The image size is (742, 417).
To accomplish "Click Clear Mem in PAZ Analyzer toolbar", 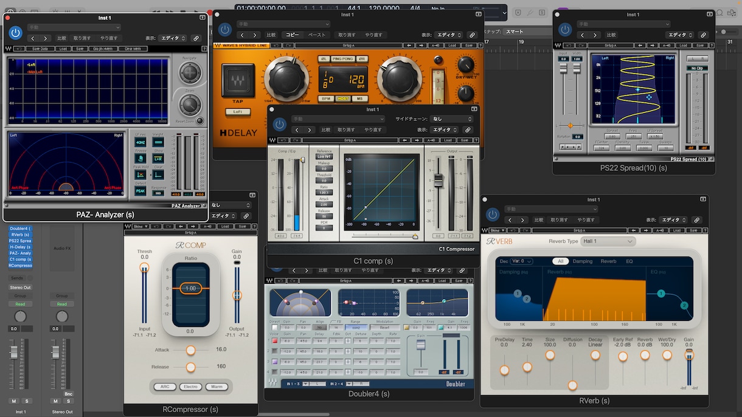I will [133, 49].
